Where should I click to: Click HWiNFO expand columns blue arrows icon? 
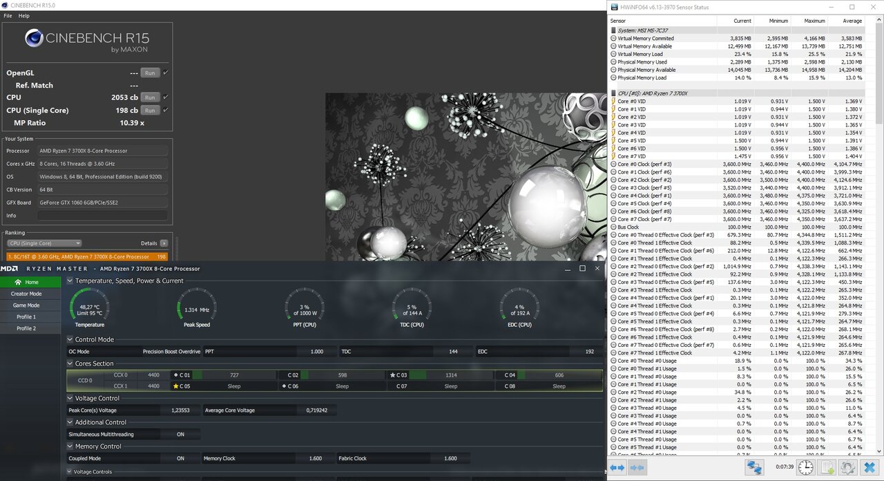tap(617, 468)
